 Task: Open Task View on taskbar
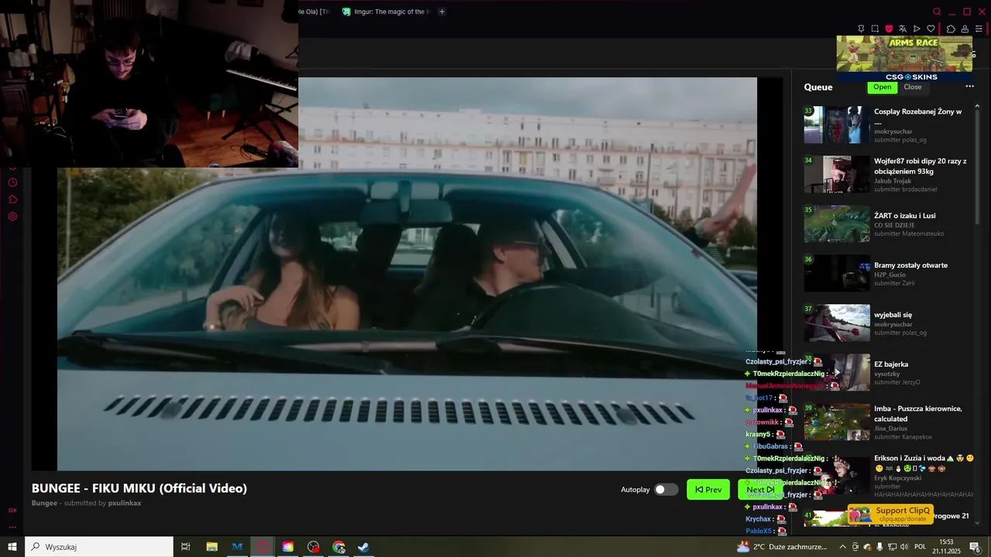click(186, 547)
